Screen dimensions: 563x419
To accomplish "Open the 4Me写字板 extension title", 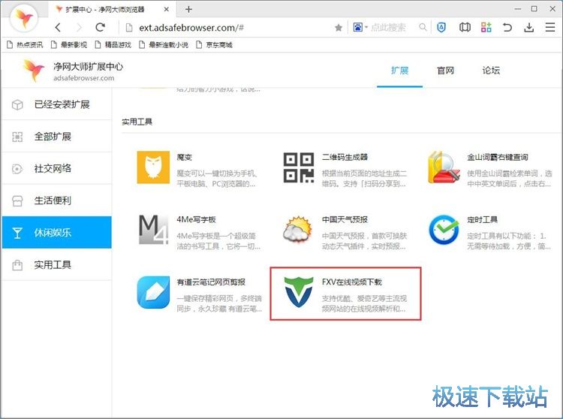I will tap(196, 219).
